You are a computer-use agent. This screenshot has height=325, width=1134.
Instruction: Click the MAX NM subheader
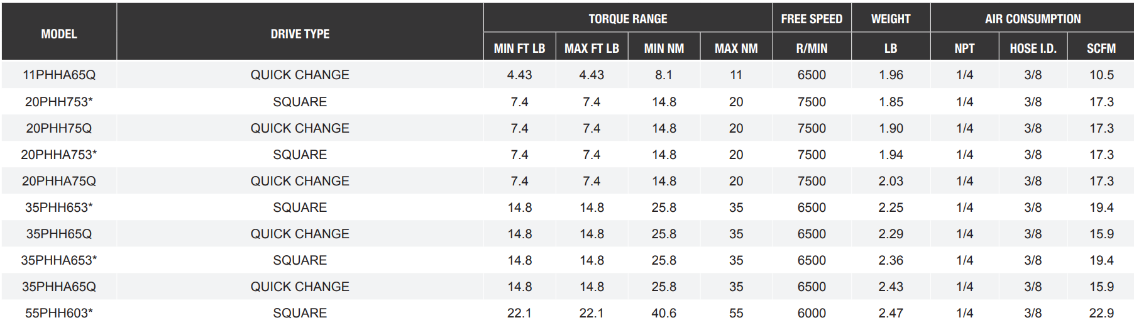(736, 48)
